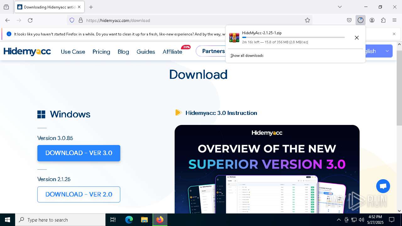Open Guides menu

[146, 52]
